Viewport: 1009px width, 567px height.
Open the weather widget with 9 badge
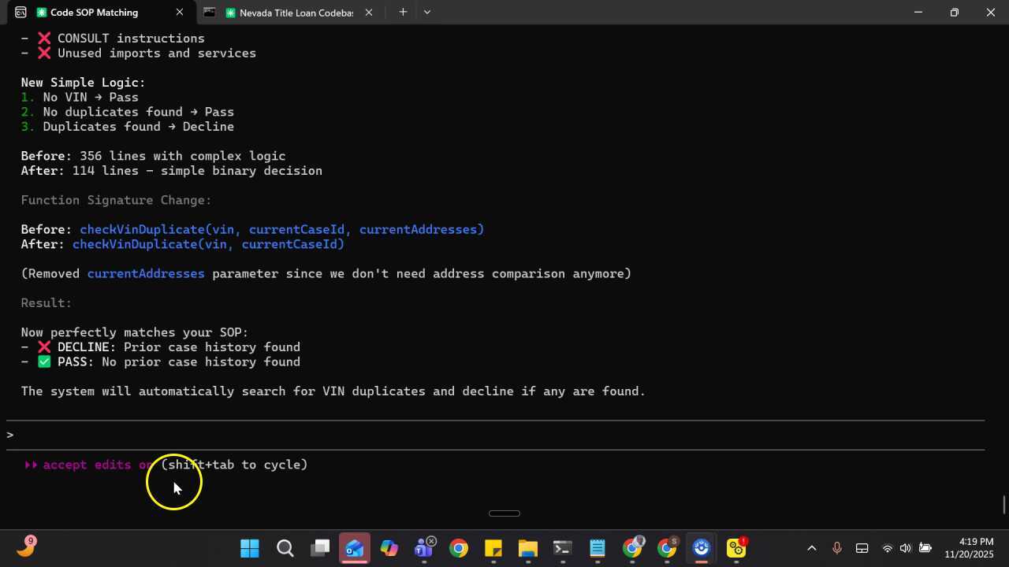pyautogui.click(x=26, y=547)
